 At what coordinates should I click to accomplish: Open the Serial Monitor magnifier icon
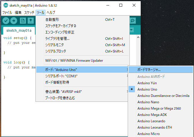pyautogui.click(x=133, y=20)
